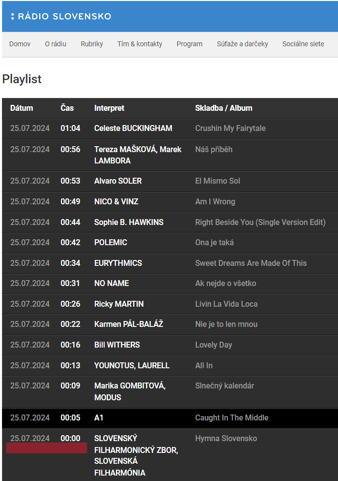Viewport: 338px width, 481px height.
Task: Go to the Program section
Action: click(x=189, y=44)
